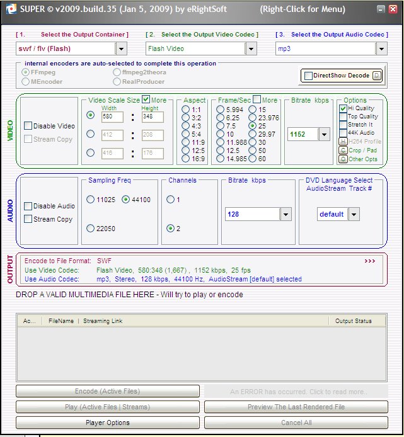404x437 pixels.
Task: Check the Stretch It option
Action: 343,125
